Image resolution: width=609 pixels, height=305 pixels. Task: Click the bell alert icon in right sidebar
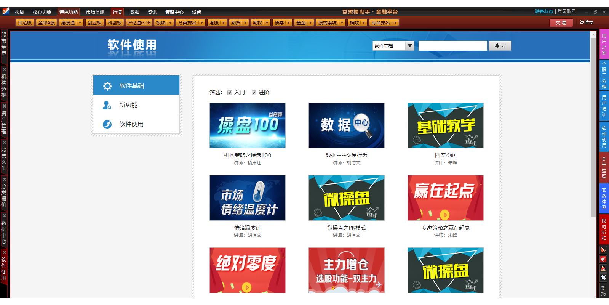pyautogui.click(x=603, y=250)
